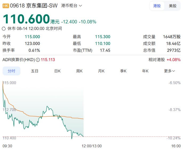The width and height of the screenshot is (184, 152).
Task: Click the 12:00/13:00 time axis label
Action: point(92,146)
